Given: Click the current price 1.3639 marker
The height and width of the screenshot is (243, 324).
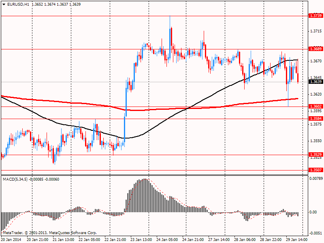Looking at the screenshot, I should point(315,82).
